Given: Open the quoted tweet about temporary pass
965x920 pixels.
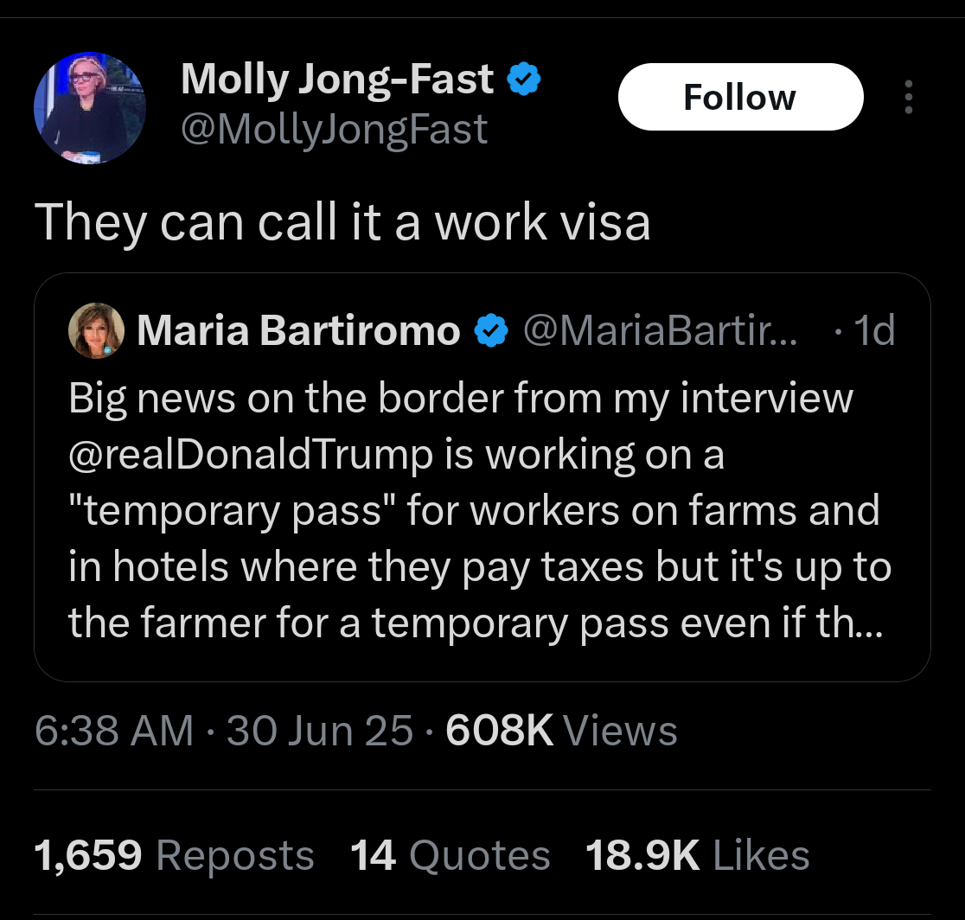Looking at the screenshot, I should point(482,477).
